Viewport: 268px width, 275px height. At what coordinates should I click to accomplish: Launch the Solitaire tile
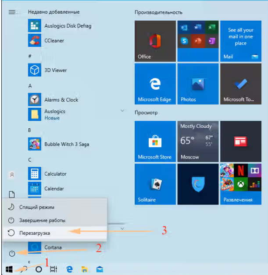pos(154,184)
